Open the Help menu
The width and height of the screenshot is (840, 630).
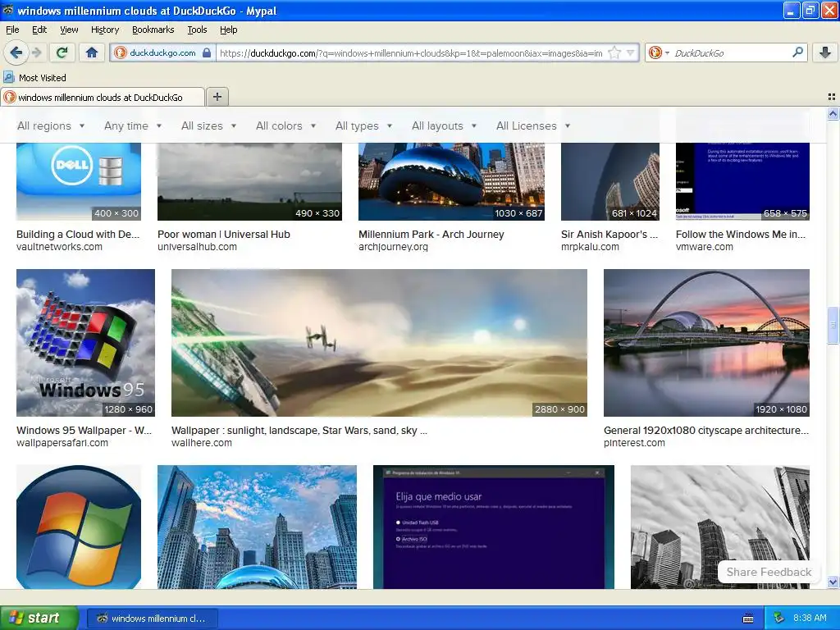coord(229,30)
